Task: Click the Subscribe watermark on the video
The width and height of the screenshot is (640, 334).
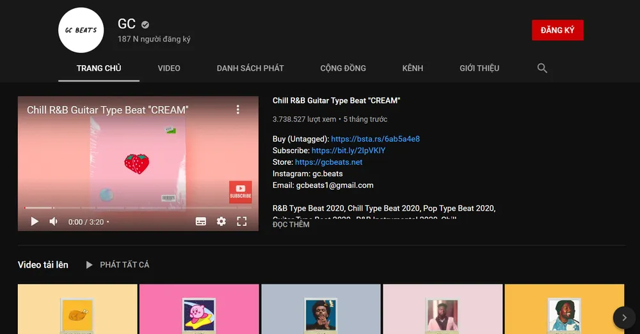Action: coord(240,191)
